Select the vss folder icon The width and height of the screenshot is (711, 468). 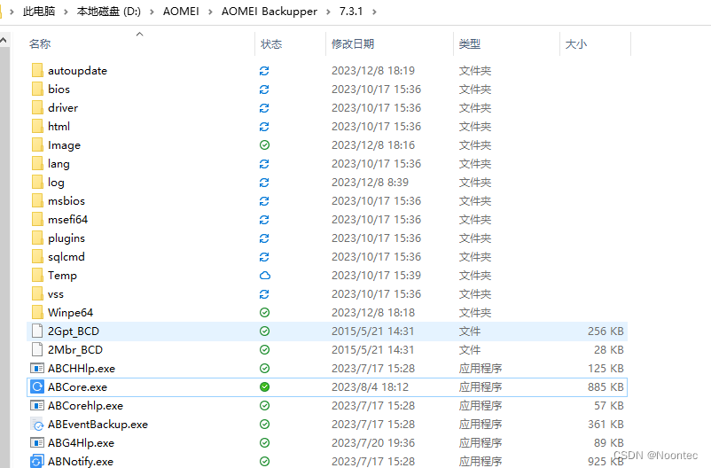pyautogui.click(x=37, y=294)
